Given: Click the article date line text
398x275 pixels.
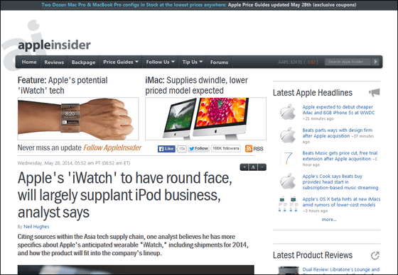Looking at the screenshot, I should 74,163.
